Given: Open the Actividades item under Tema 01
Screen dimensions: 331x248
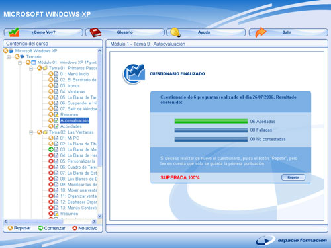Looking at the screenshot, I should coord(71,126).
